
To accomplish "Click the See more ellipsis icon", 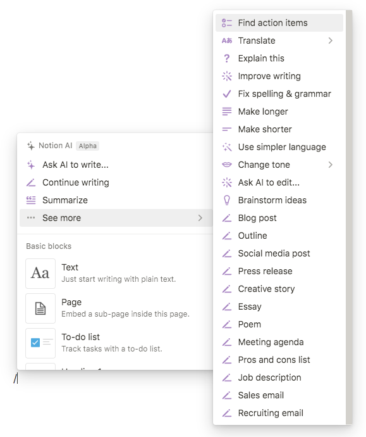I will [31, 218].
